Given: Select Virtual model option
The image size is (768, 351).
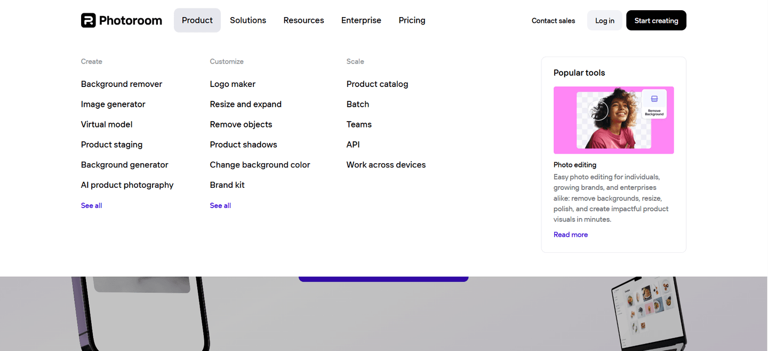Looking at the screenshot, I should coord(107,124).
